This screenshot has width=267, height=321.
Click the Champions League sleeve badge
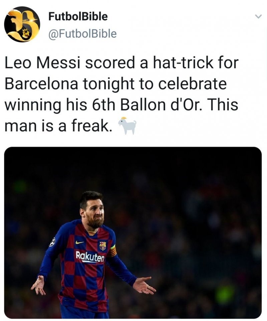[52, 242]
